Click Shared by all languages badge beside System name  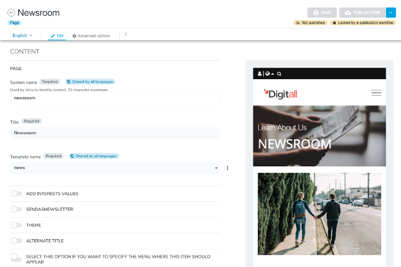(x=90, y=82)
